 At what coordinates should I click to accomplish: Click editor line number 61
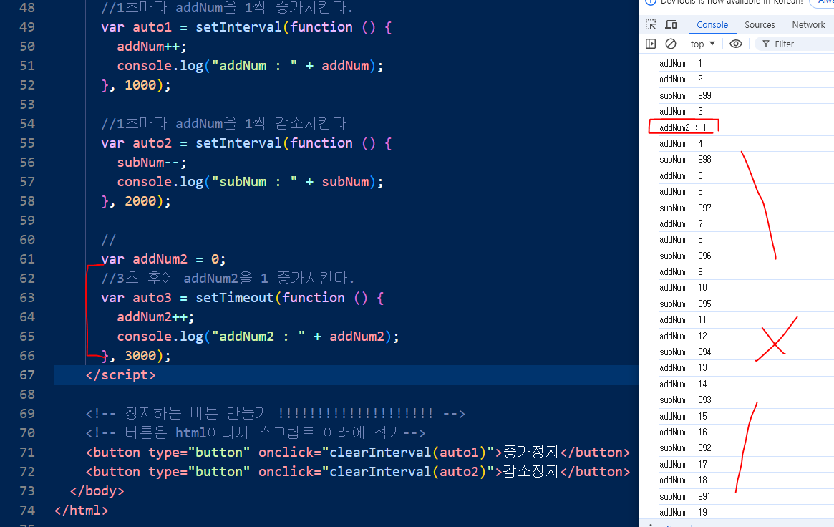point(27,259)
